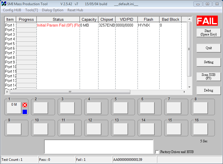Select port slot 11 box
Viewport: 223px width, 164px height.
[67, 129]
